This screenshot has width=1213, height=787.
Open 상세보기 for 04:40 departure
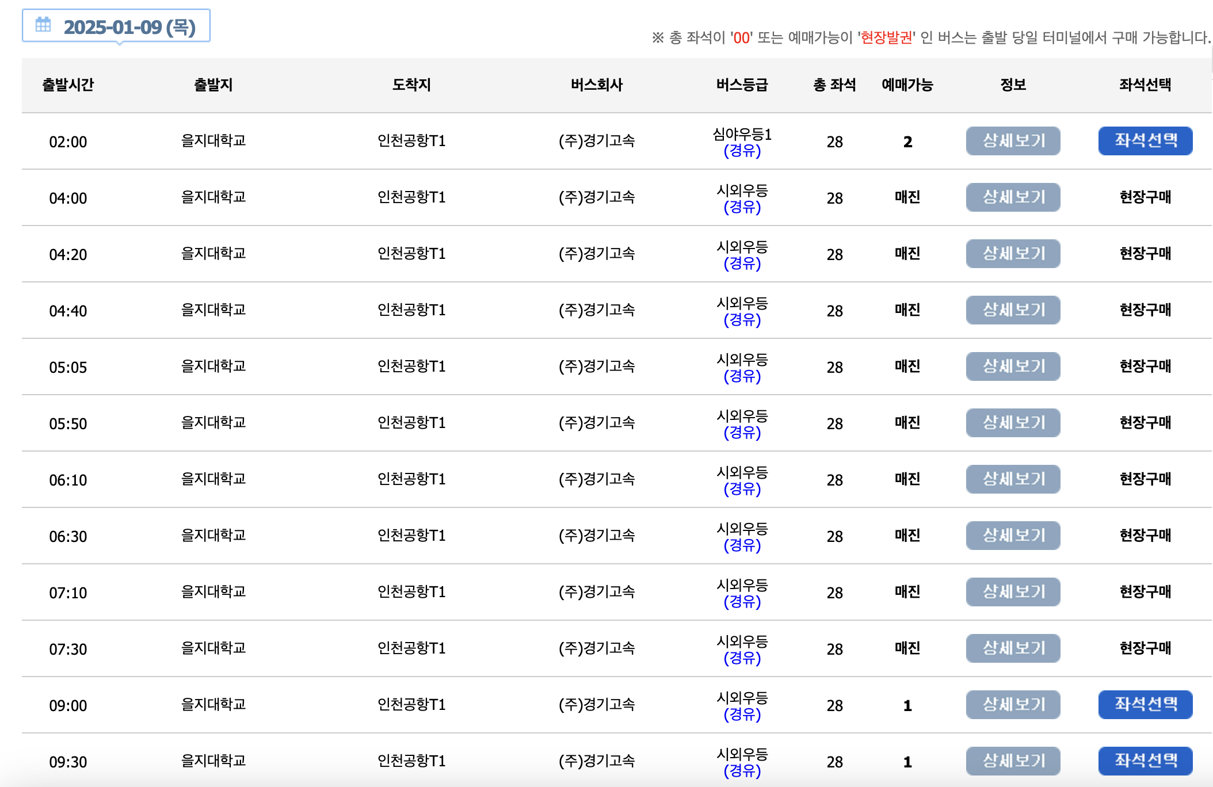pos(1012,310)
